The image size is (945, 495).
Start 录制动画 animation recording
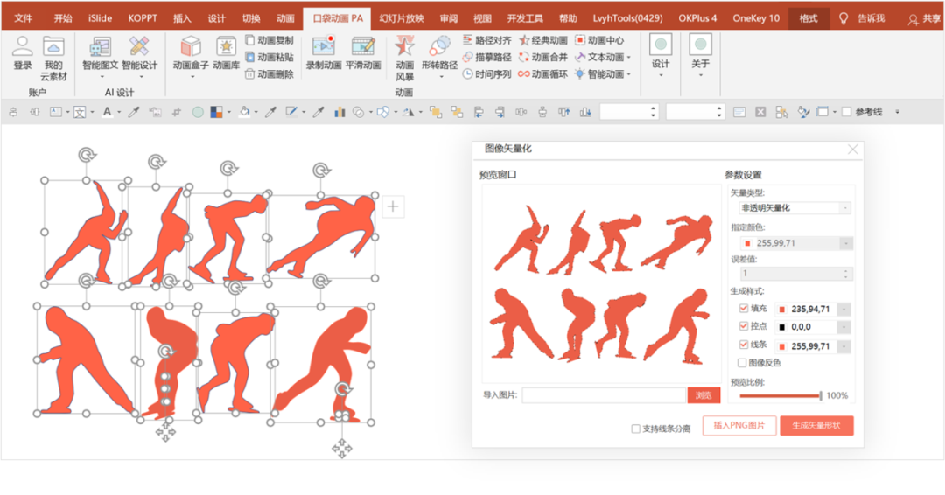tap(324, 53)
